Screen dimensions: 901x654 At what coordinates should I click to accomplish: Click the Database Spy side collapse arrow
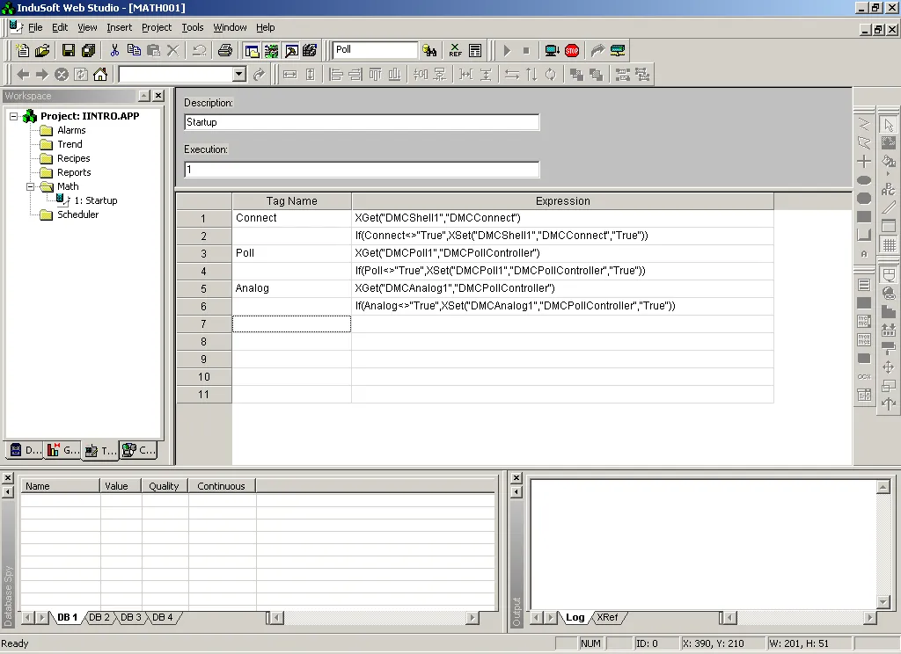[7, 492]
